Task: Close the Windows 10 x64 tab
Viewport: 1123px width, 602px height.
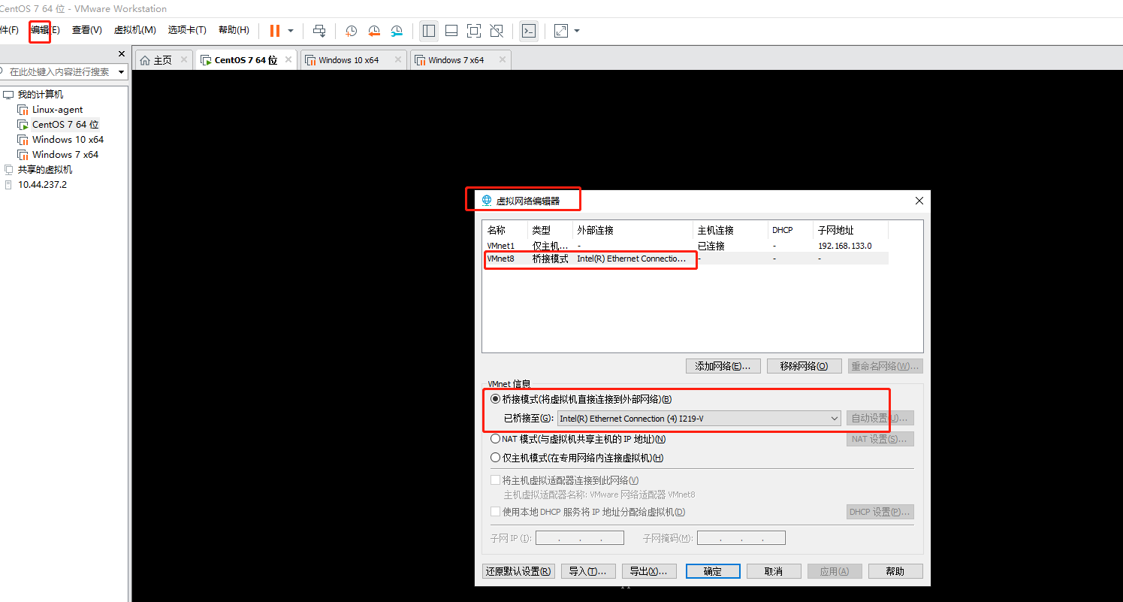Action: pyautogui.click(x=397, y=60)
